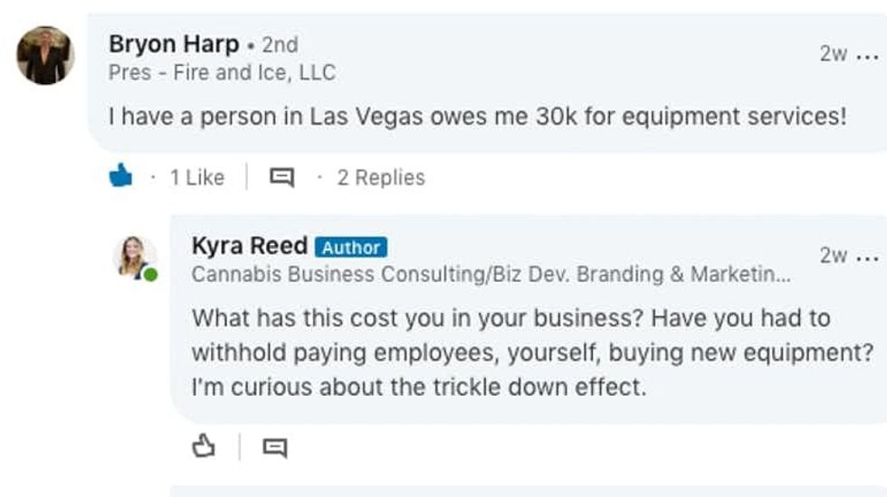Click the Kyra Reed name link
This screenshot has width=887, height=497.
point(249,246)
